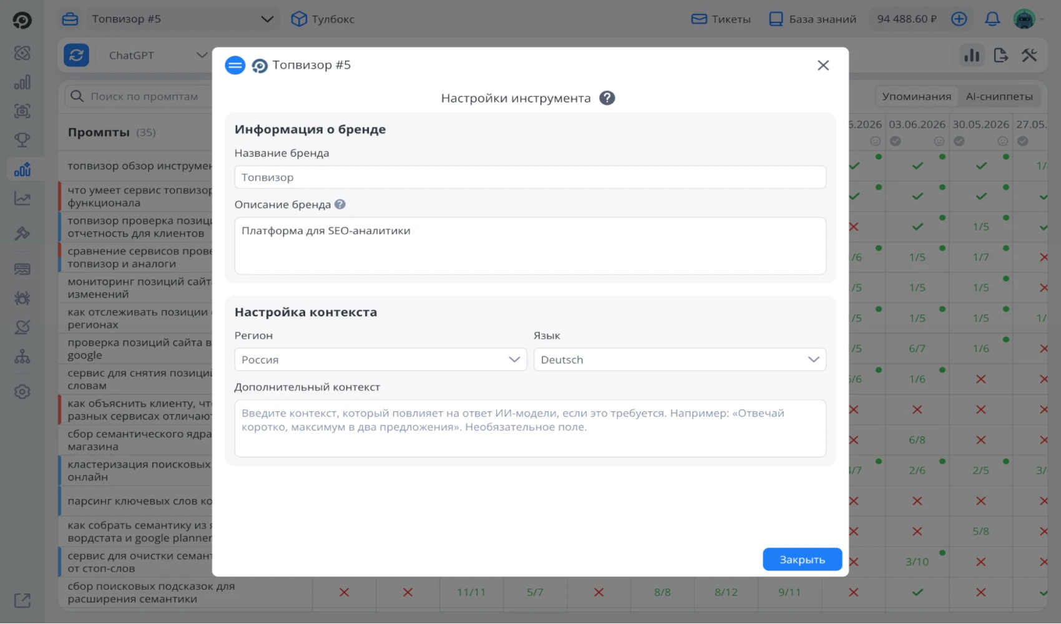Viewport: 1061px width, 624px height.
Task: Click the balance 94 488.60 ₽
Action: [907, 19]
